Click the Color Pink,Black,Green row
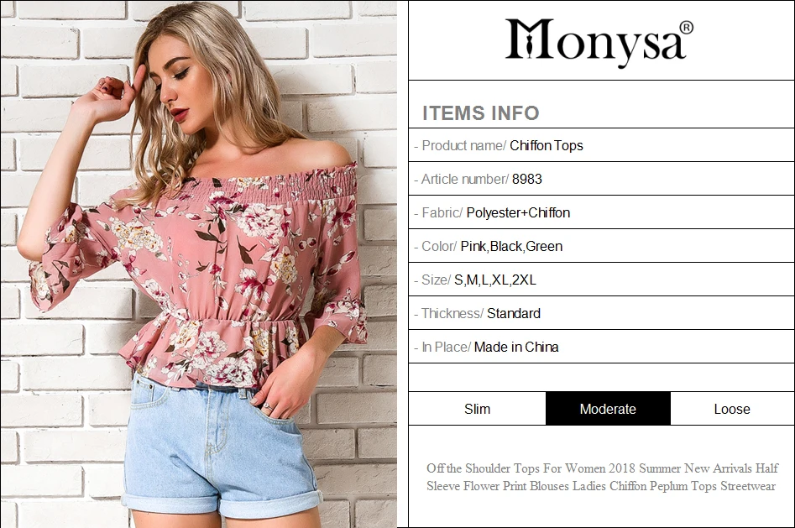 (601, 246)
